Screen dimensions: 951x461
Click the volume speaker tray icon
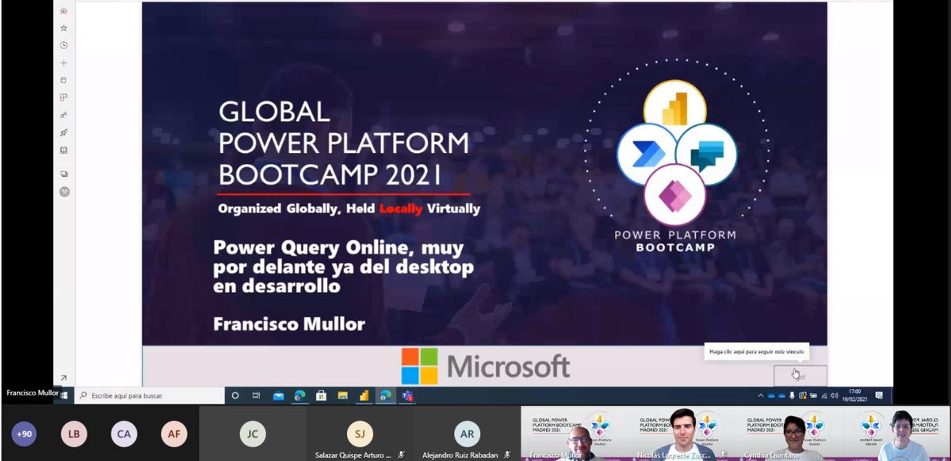pos(835,396)
